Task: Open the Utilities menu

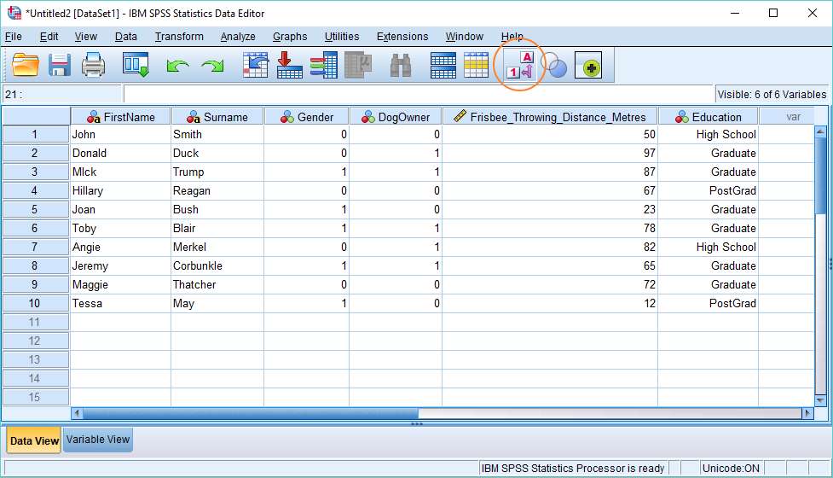Action: [x=342, y=37]
